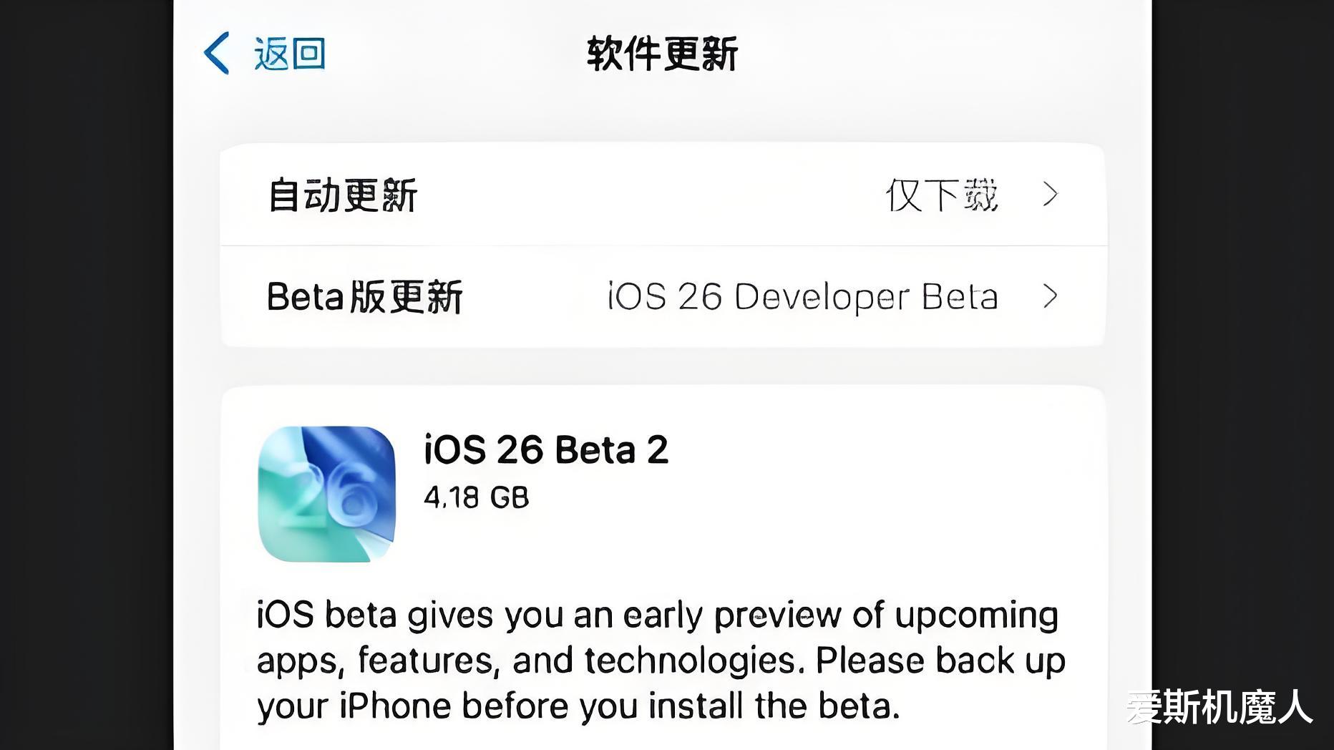Select the iOS 26 Developer Beta value

pyautogui.click(x=802, y=297)
